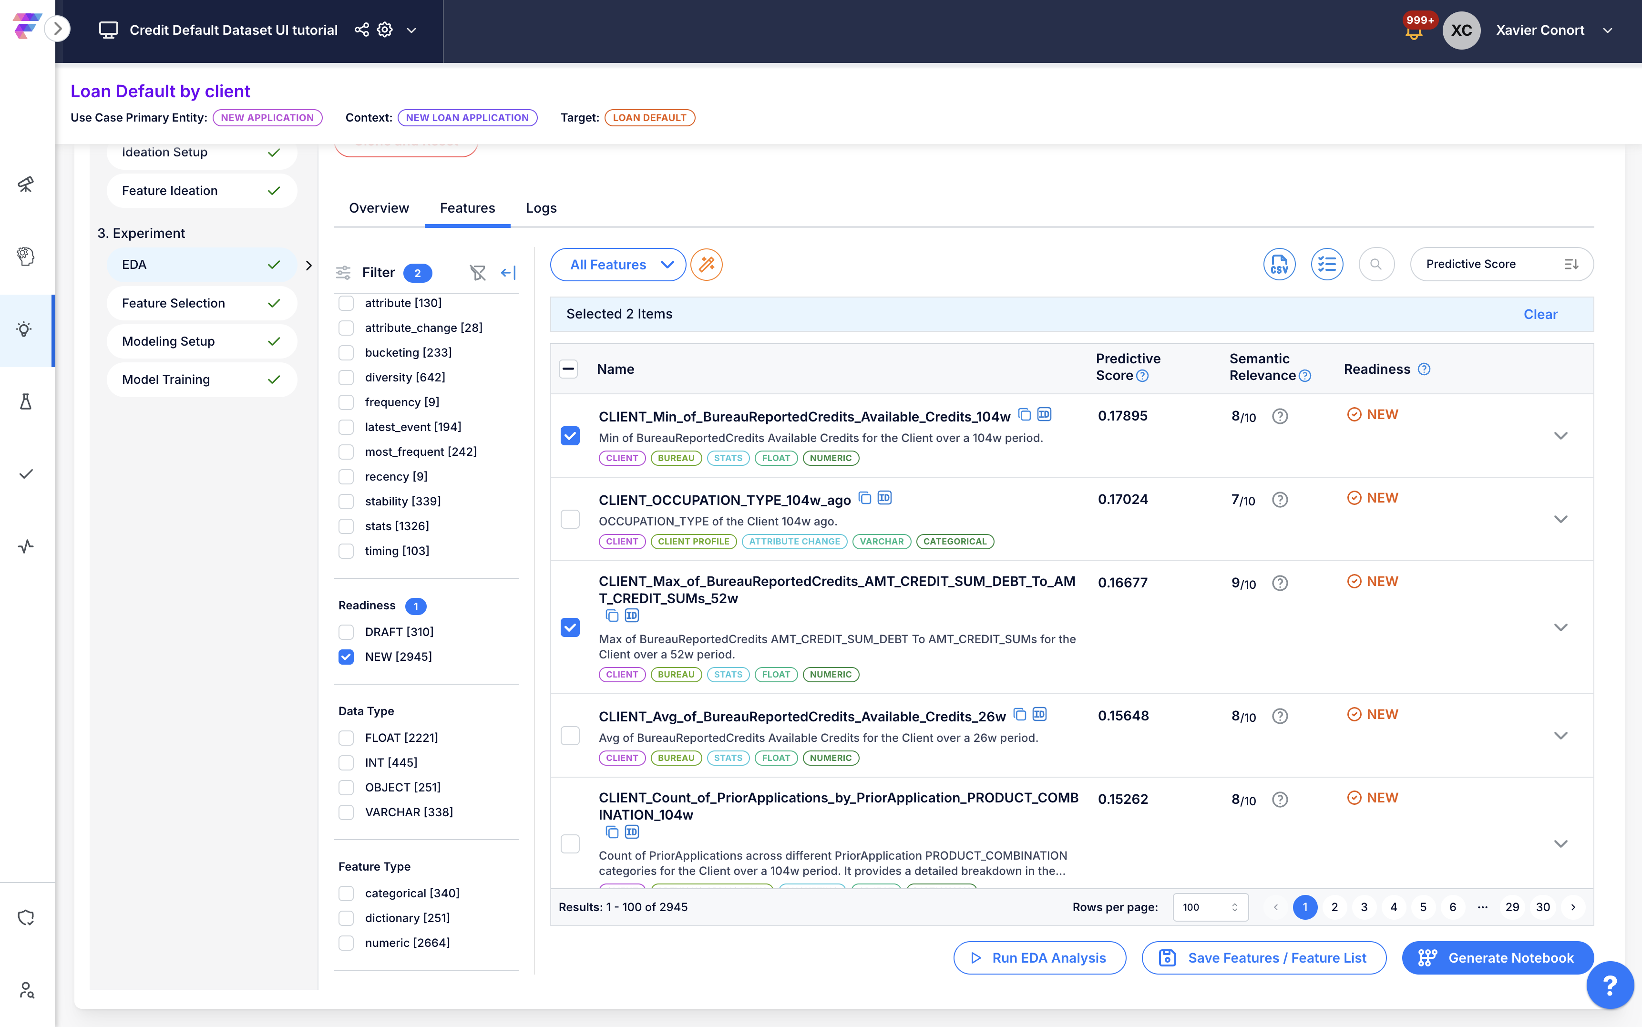This screenshot has height=1027, width=1642.
Task: Collapse the filter panel arrow icon
Action: [508, 272]
